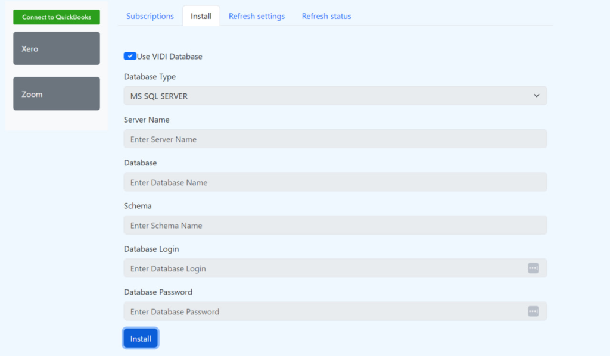
Task: Select the Xero integration tile
Action: tap(57, 48)
